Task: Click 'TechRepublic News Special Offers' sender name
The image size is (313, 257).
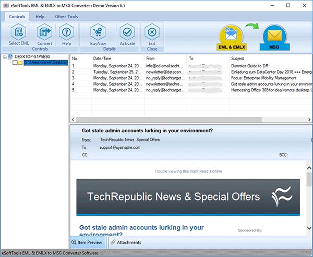Action: (x=130, y=139)
